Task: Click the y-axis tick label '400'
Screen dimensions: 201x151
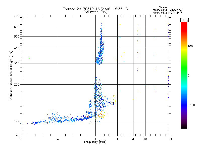Action: click(x=17, y=48)
